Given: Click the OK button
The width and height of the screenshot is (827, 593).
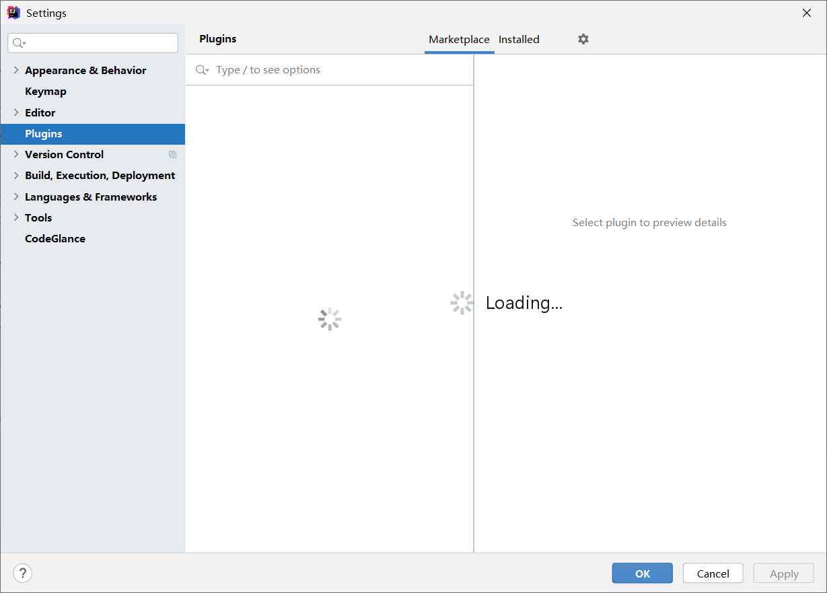Looking at the screenshot, I should pyautogui.click(x=642, y=573).
